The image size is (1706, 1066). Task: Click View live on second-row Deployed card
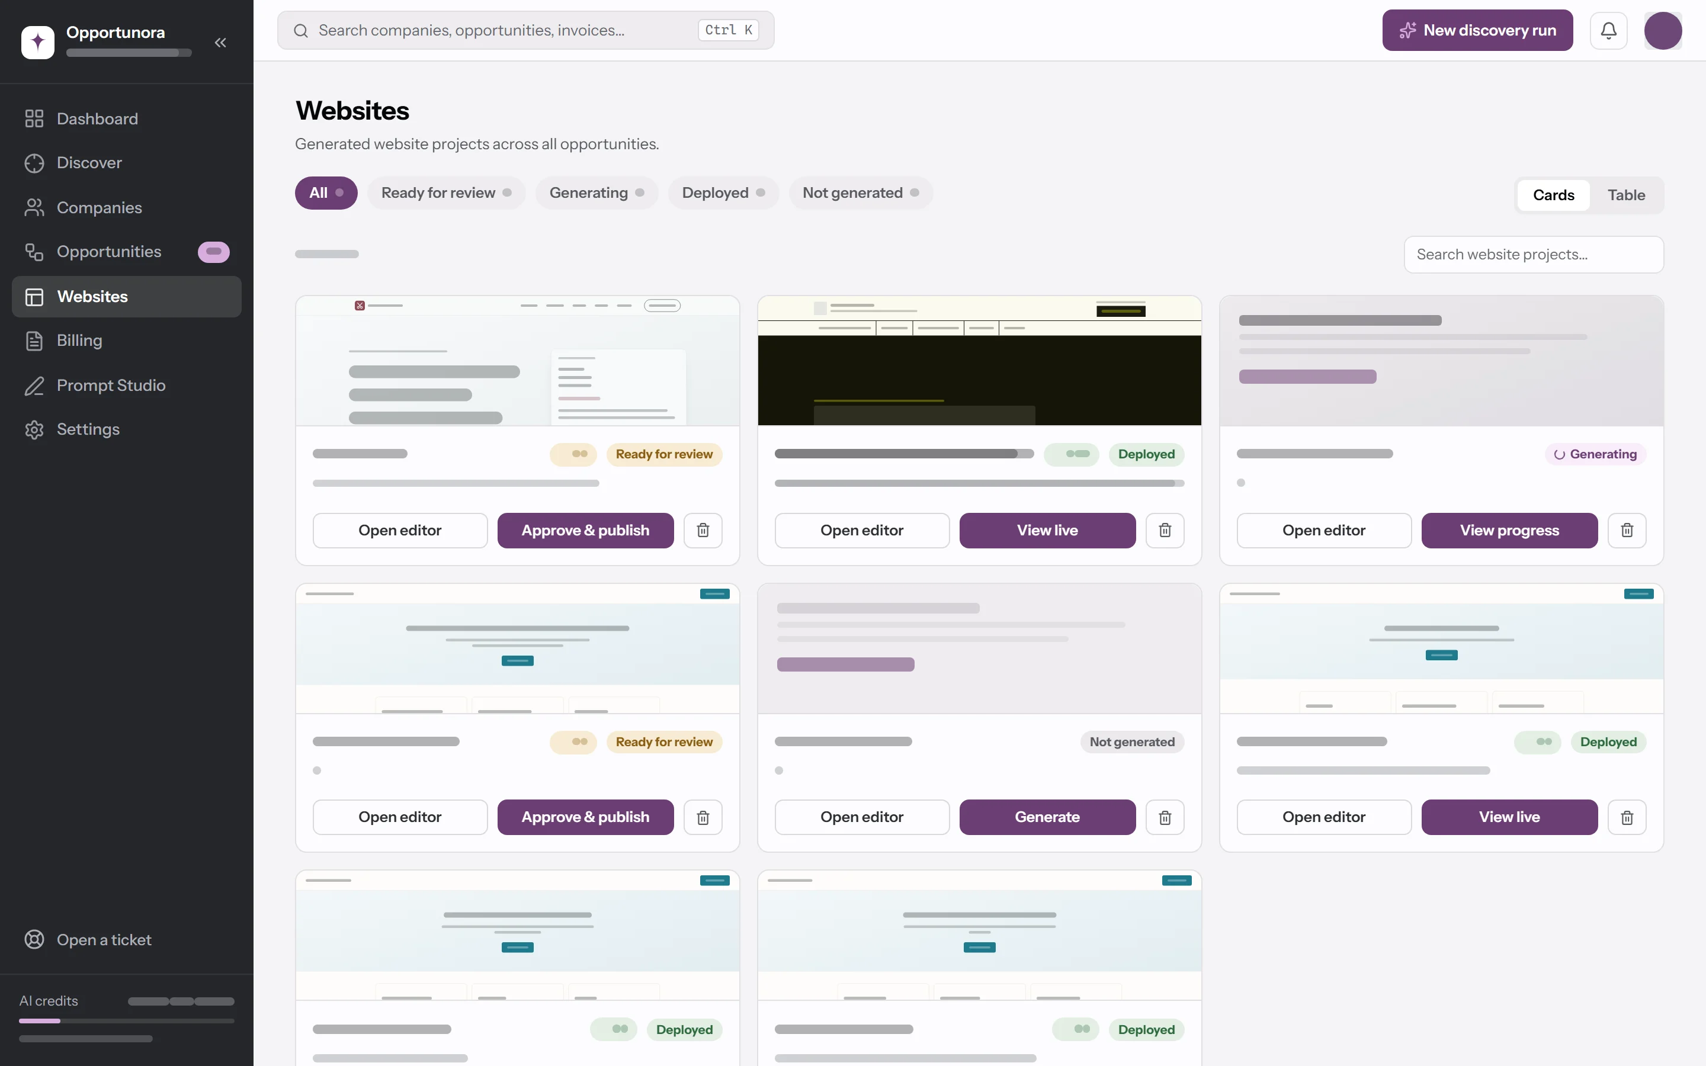(1509, 817)
